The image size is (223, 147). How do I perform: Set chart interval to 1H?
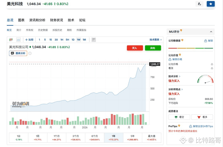point(62,40)
